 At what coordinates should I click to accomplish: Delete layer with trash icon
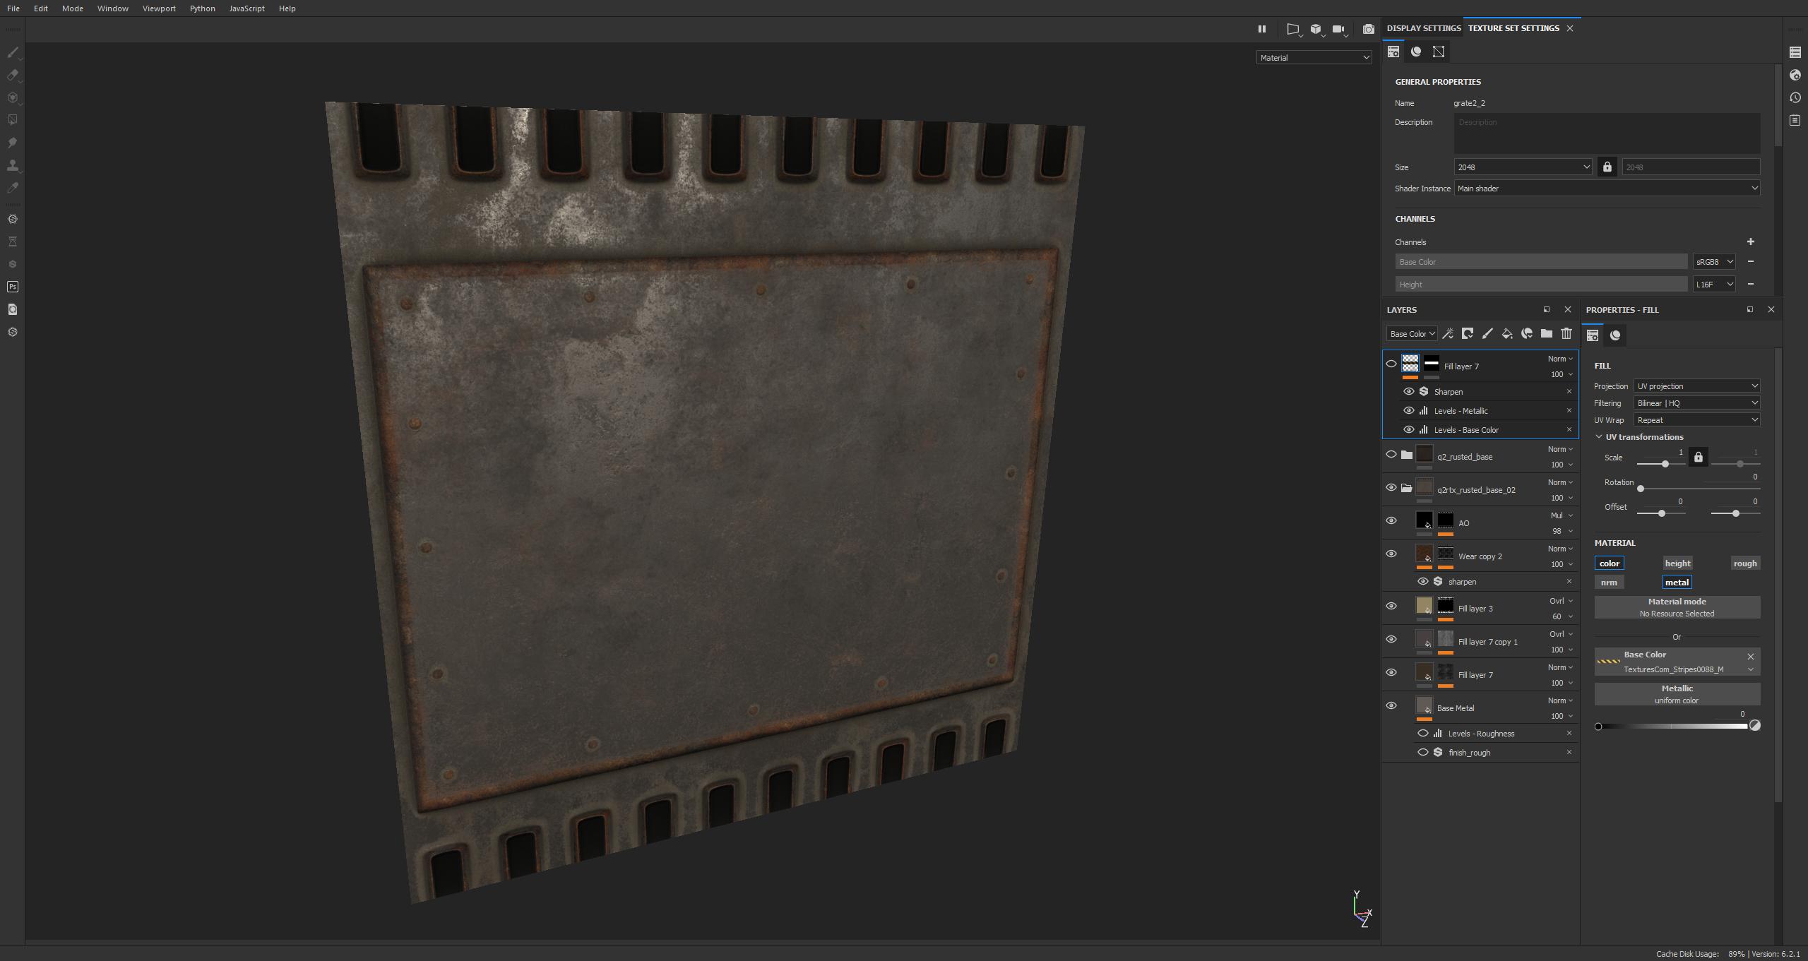coord(1566,334)
